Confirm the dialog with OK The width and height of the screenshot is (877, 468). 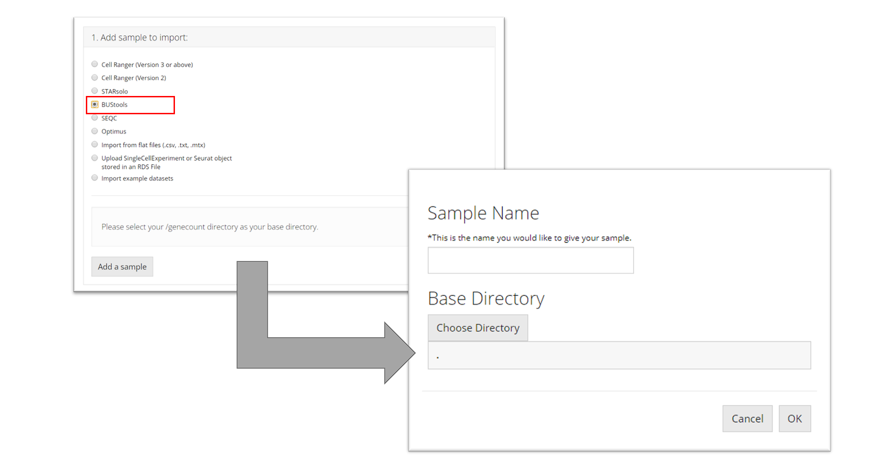[x=794, y=419]
